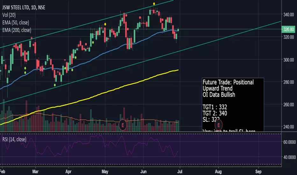The height and width of the screenshot is (175, 297).
Task: Select the EMA (200, close) indicator label
Action: pyautogui.click(x=17, y=30)
